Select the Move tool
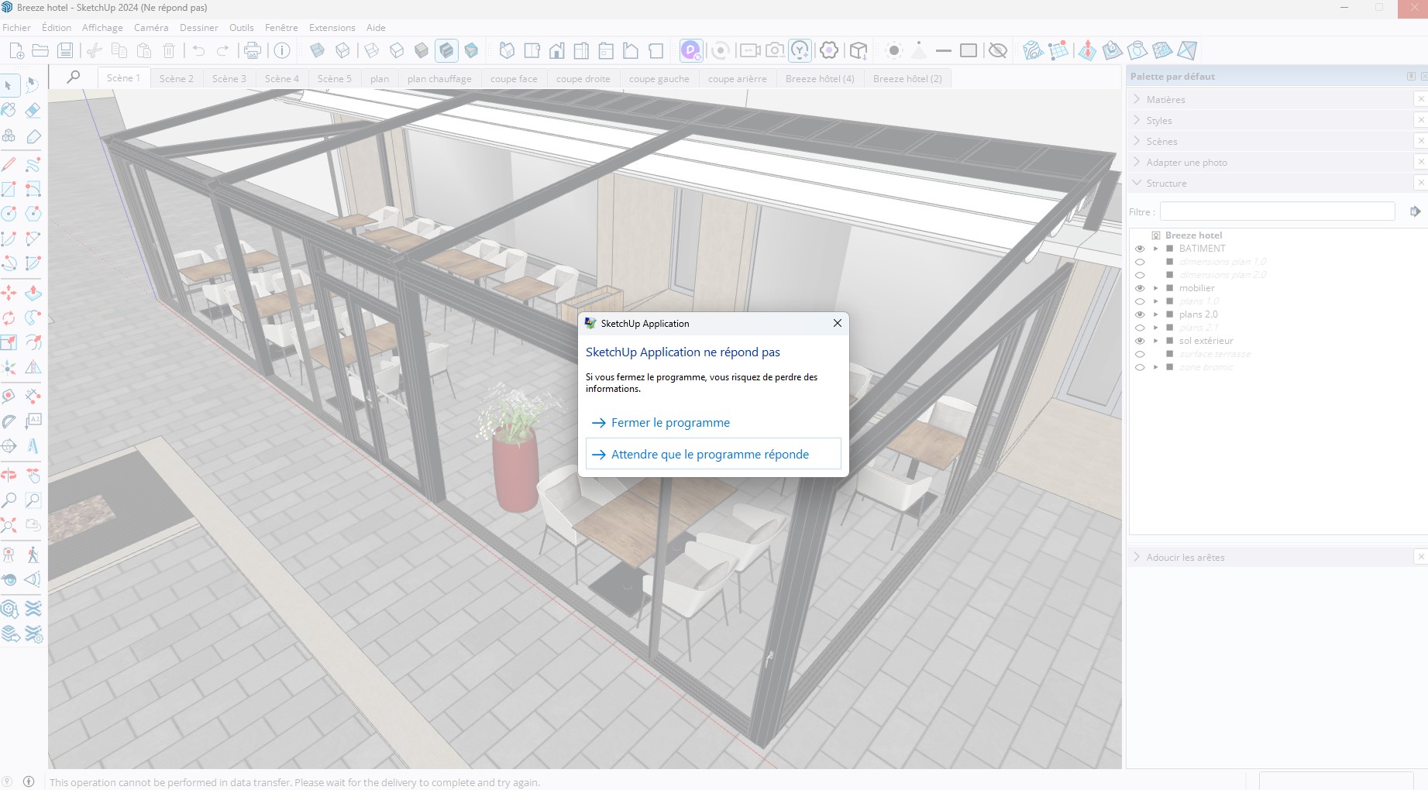Screen dimensions: 1428x790 [x=9, y=293]
